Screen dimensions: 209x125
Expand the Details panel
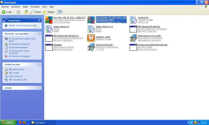point(39,88)
